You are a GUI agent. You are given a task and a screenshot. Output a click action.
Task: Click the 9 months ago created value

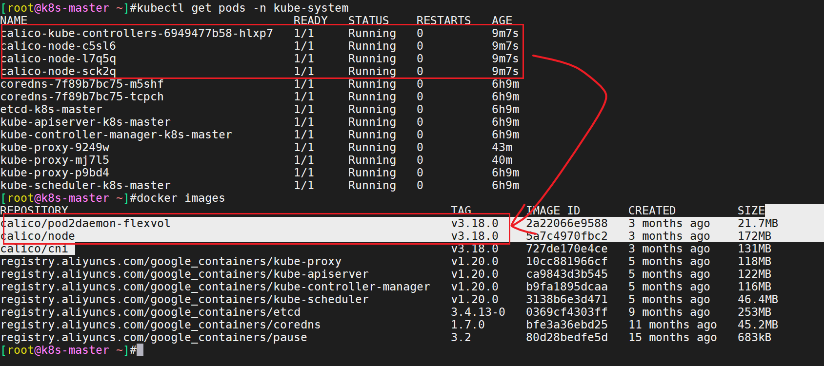tap(669, 312)
